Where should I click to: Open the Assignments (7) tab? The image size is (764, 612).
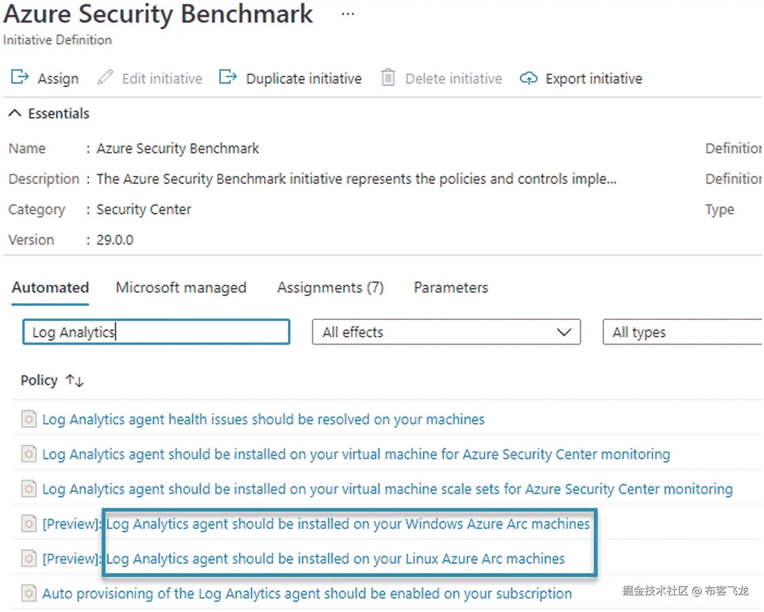(330, 288)
